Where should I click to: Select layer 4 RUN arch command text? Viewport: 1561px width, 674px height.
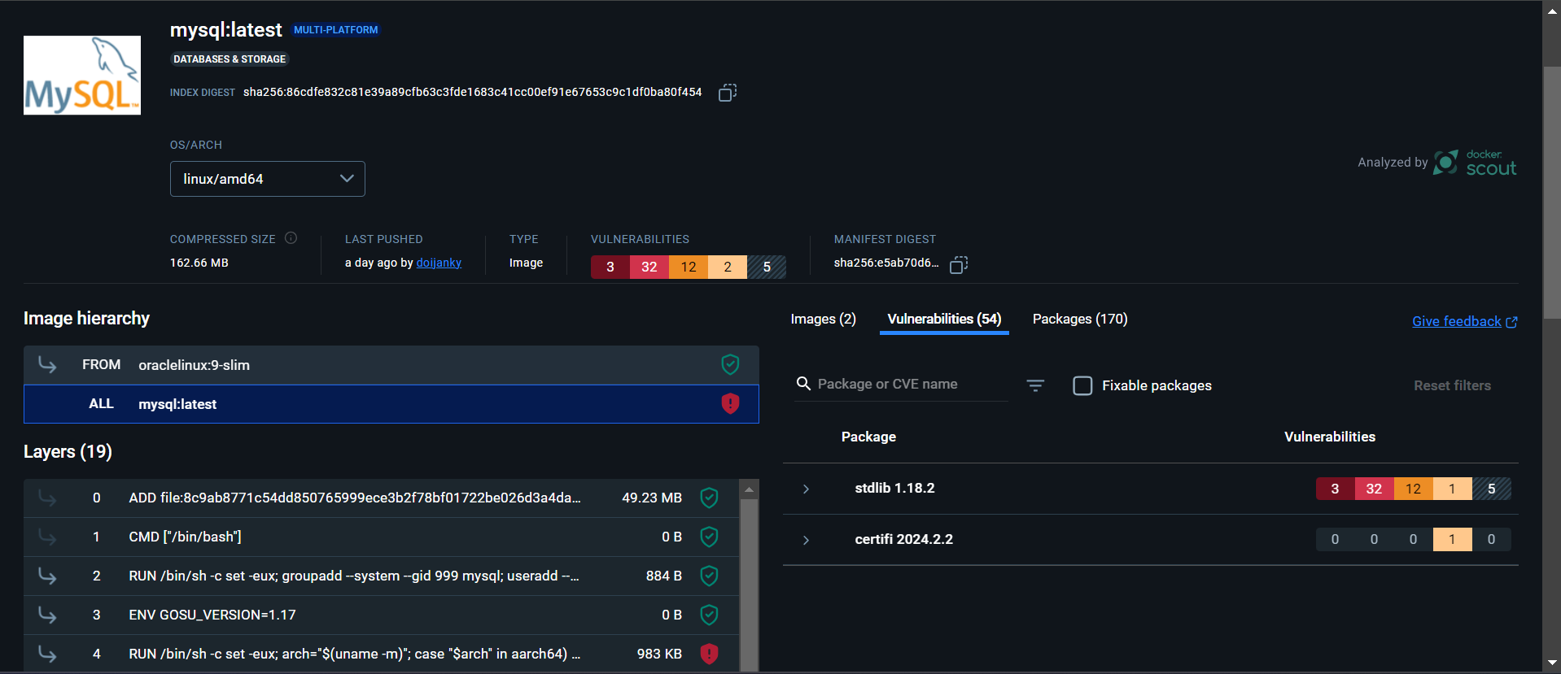[355, 654]
